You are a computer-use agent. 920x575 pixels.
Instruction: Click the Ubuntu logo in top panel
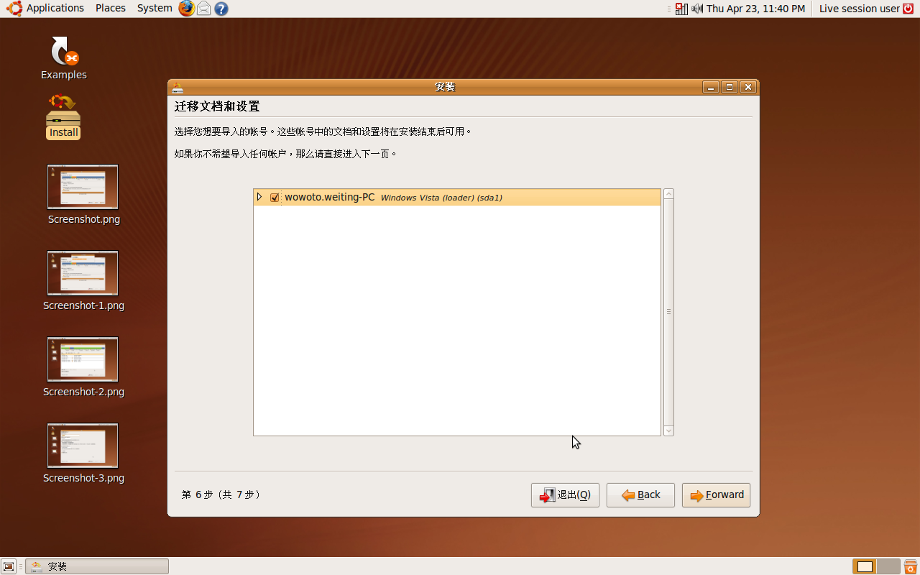14,9
